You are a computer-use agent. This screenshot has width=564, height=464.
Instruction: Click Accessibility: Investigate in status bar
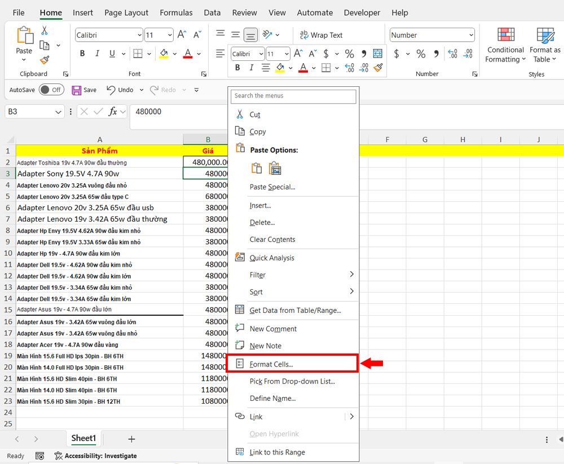click(95, 456)
